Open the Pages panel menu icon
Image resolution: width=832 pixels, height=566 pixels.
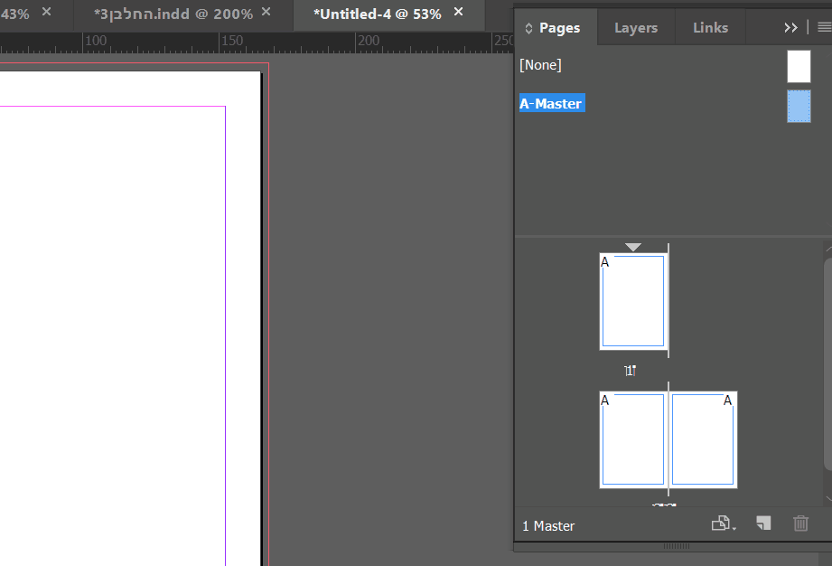824,27
